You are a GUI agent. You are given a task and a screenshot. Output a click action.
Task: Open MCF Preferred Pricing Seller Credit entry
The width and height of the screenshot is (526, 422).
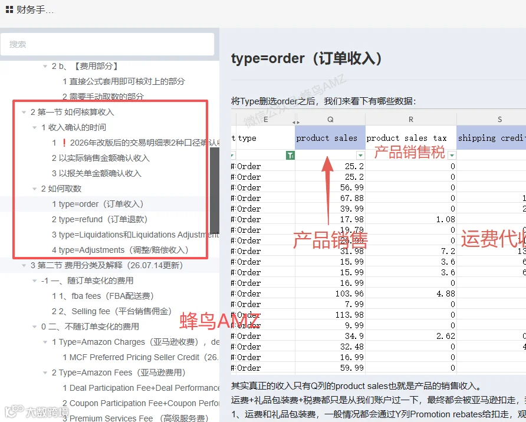tap(141, 357)
